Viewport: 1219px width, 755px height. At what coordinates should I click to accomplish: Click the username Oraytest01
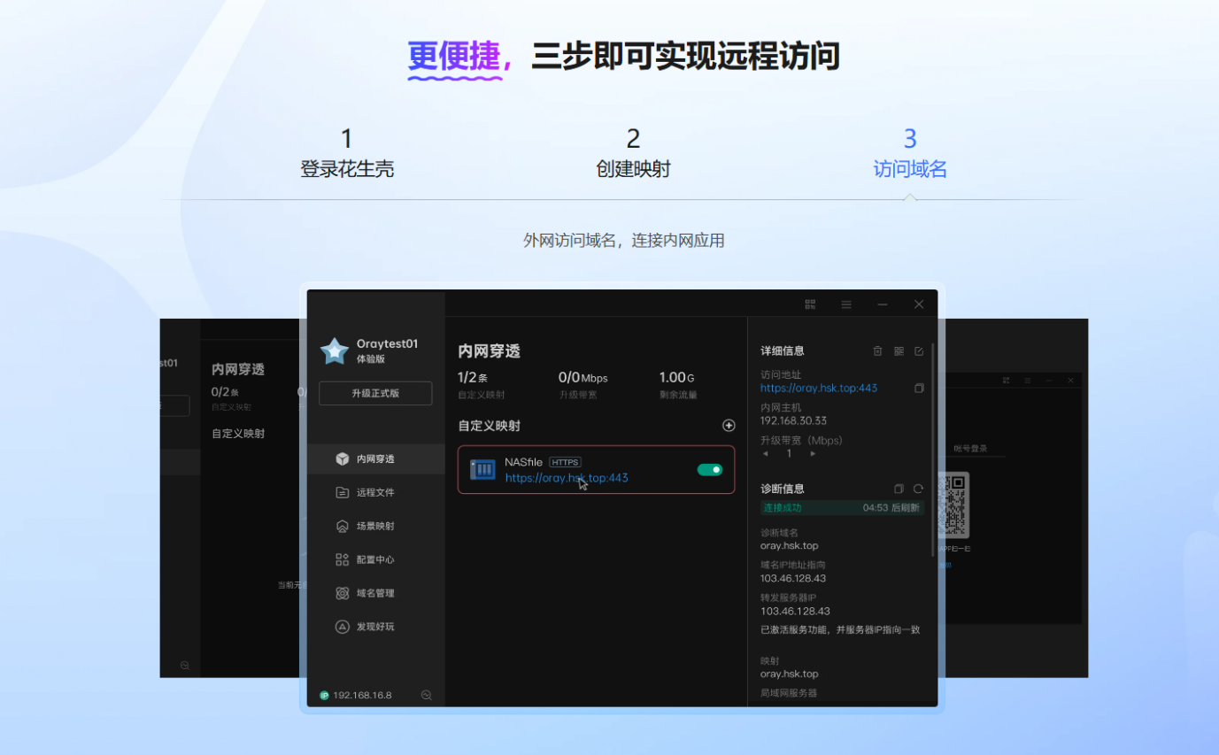(387, 343)
